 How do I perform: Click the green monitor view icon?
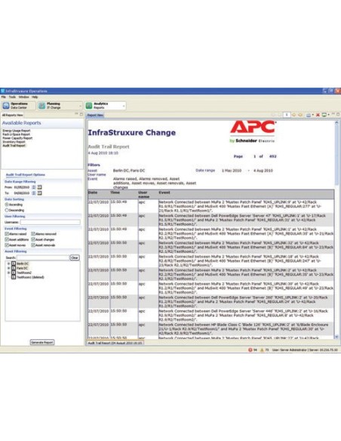[x=324, y=115]
